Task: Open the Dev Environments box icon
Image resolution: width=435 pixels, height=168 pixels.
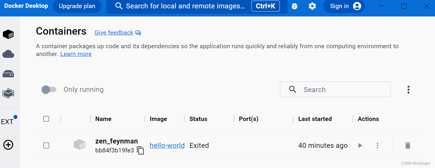Action: click(x=8, y=93)
